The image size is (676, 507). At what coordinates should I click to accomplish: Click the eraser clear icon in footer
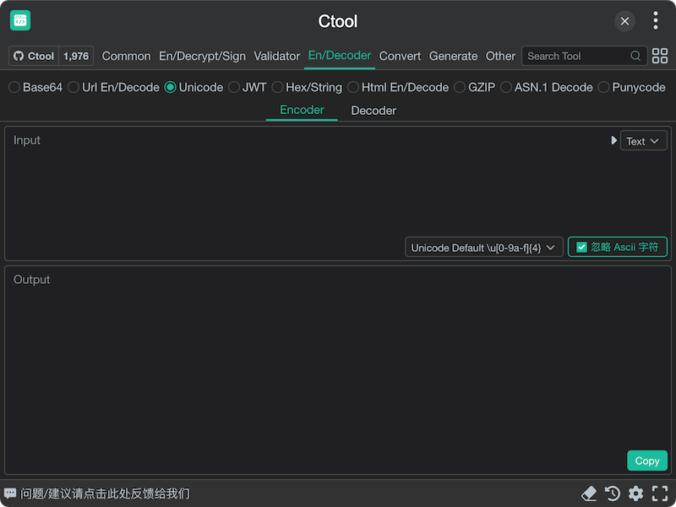coord(589,493)
